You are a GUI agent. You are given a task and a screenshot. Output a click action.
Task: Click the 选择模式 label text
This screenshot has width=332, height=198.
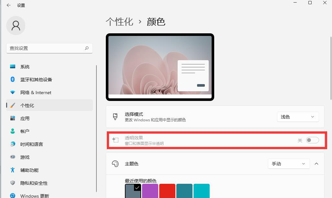(x=134, y=114)
